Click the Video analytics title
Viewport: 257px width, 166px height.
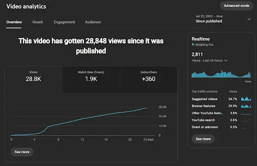[x=26, y=6]
